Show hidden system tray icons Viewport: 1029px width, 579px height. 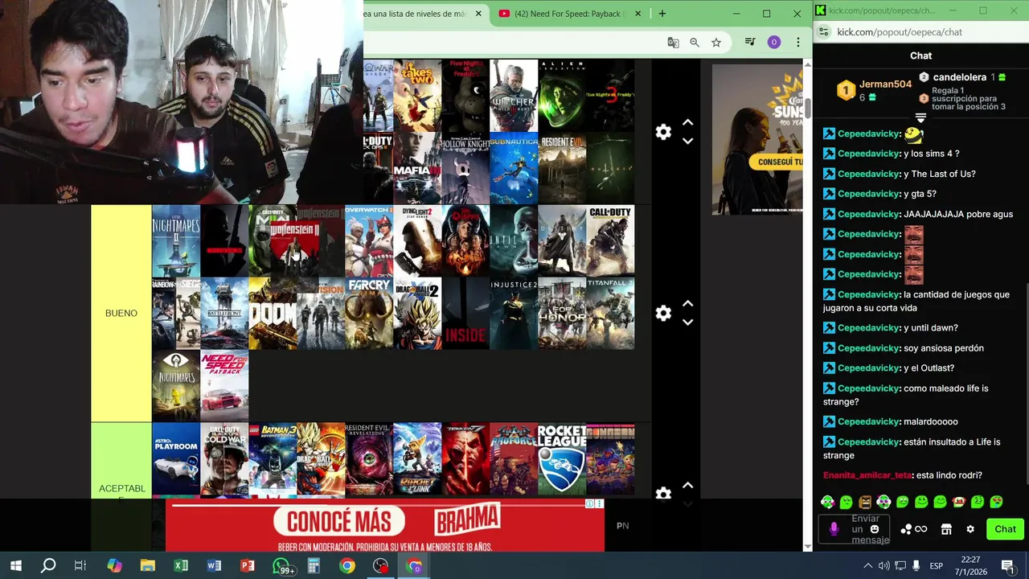867,566
